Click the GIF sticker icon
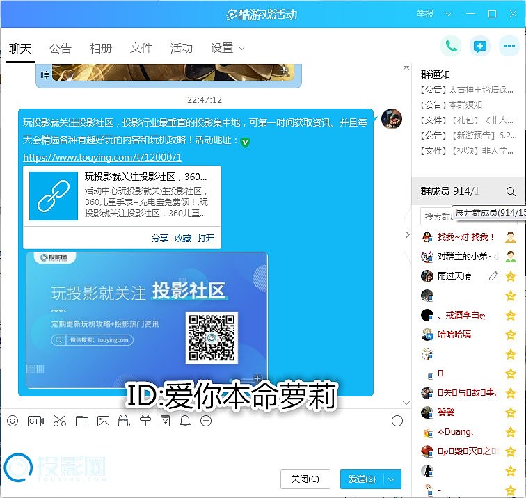The width and height of the screenshot is (526, 498). [35, 421]
